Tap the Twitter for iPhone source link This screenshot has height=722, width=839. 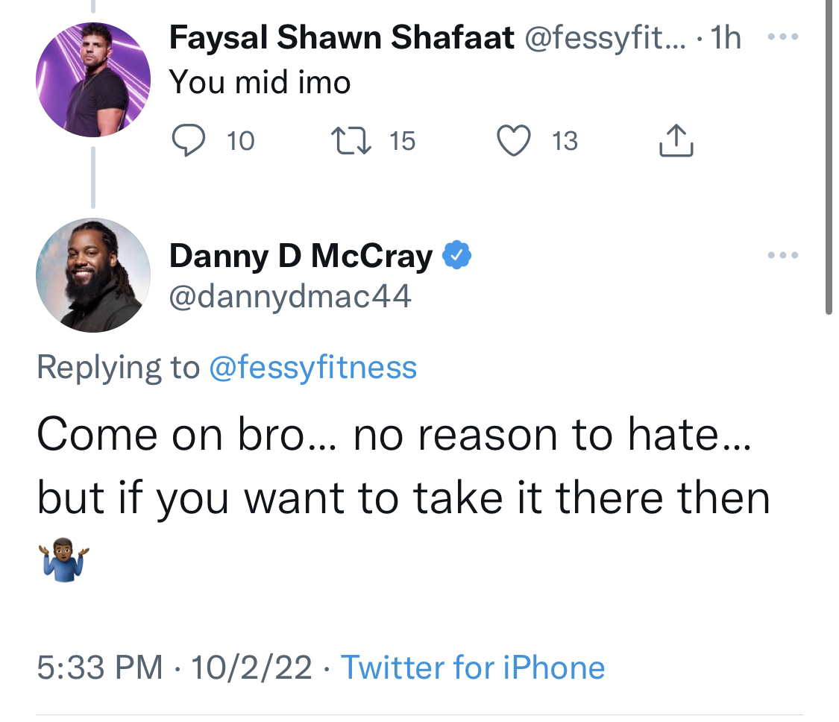click(x=473, y=668)
